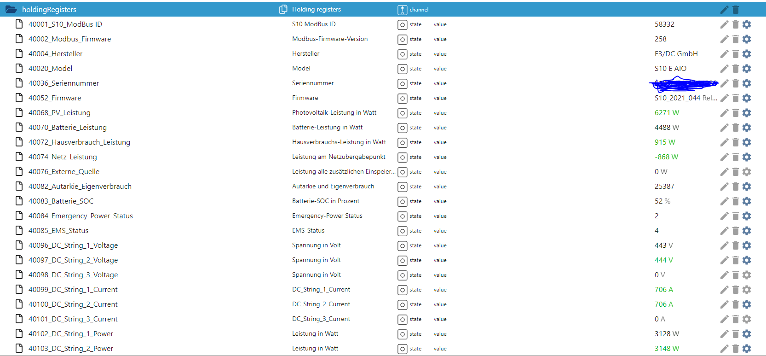
Task: Edit the 40020_Model object with pencil
Action: click(724, 69)
